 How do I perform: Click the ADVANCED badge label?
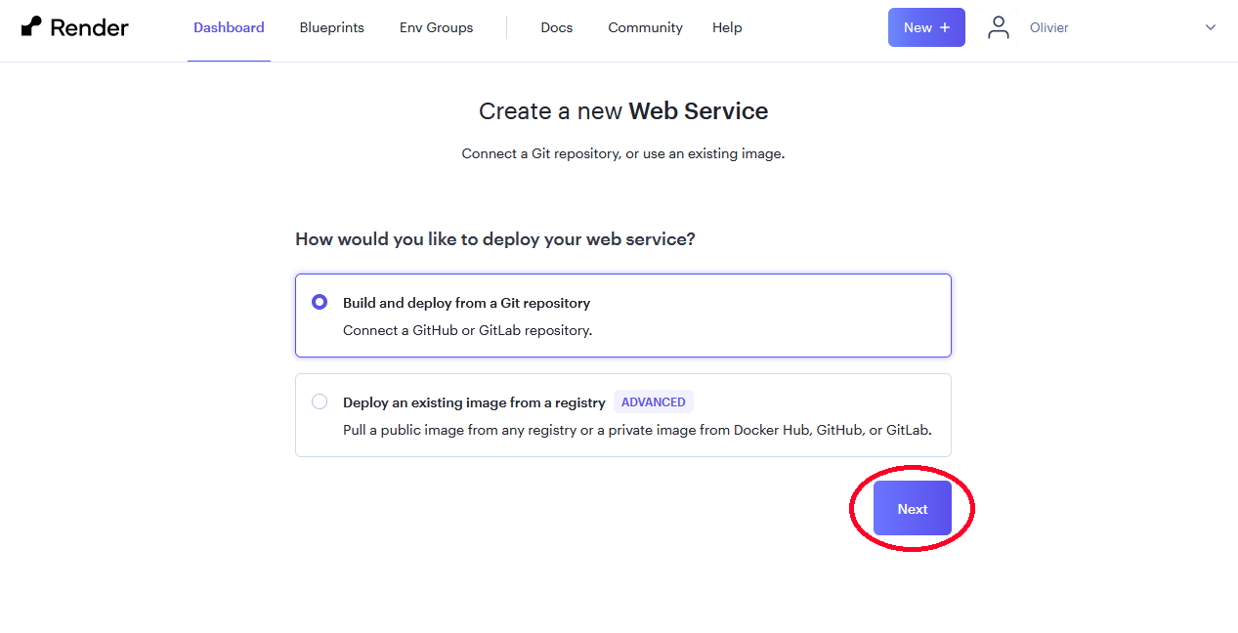653,401
